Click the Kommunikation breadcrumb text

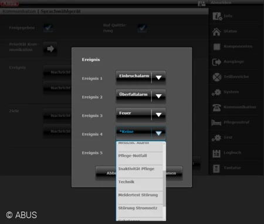click(x=19, y=11)
